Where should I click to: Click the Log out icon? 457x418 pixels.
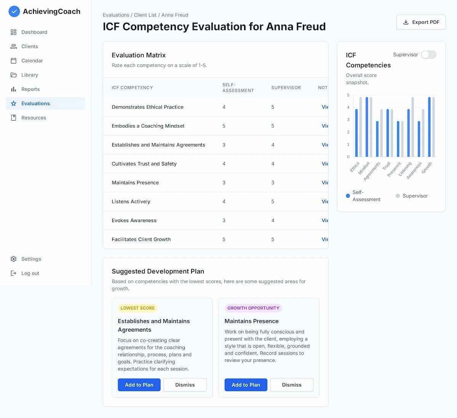(14, 273)
